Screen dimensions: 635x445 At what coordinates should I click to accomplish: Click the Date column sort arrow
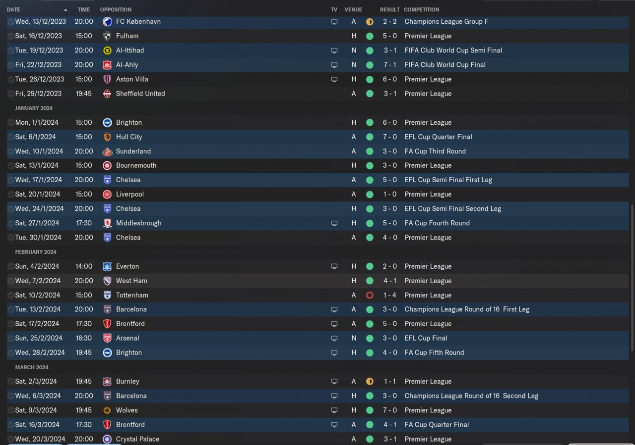pos(65,10)
